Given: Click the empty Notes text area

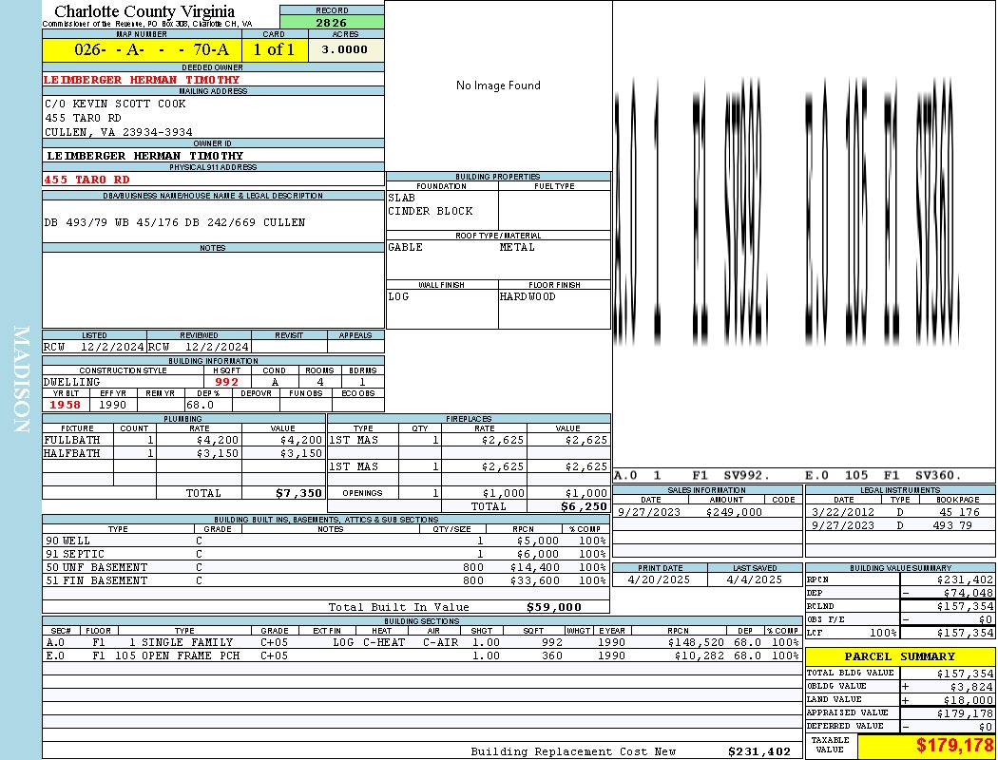Looking at the screenshot, I should point(213,290).
